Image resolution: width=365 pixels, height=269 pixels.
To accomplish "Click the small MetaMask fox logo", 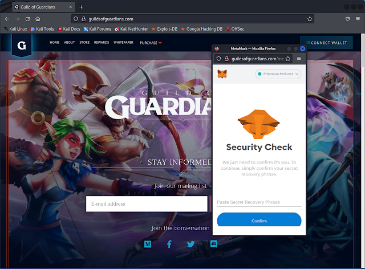I will (x=222, y=74).
